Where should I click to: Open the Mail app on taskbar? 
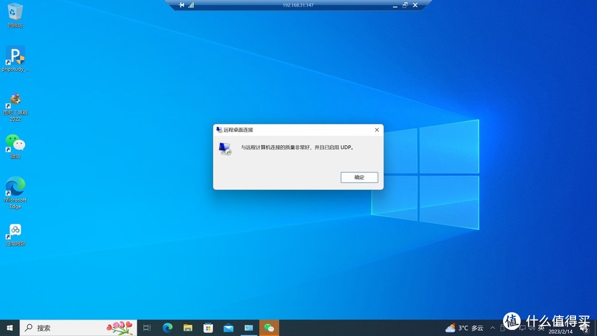coord(228,328)
